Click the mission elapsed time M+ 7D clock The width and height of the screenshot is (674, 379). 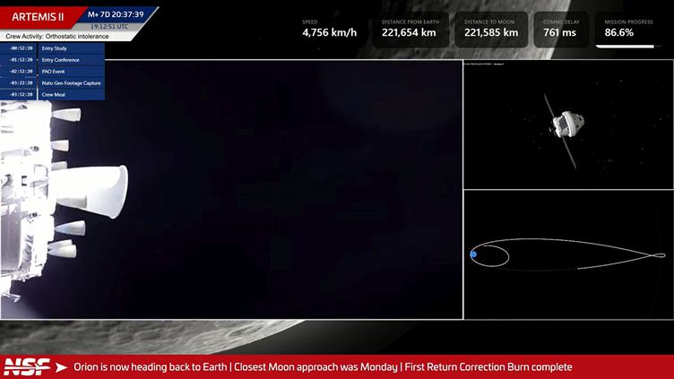(x=117, y=14)
